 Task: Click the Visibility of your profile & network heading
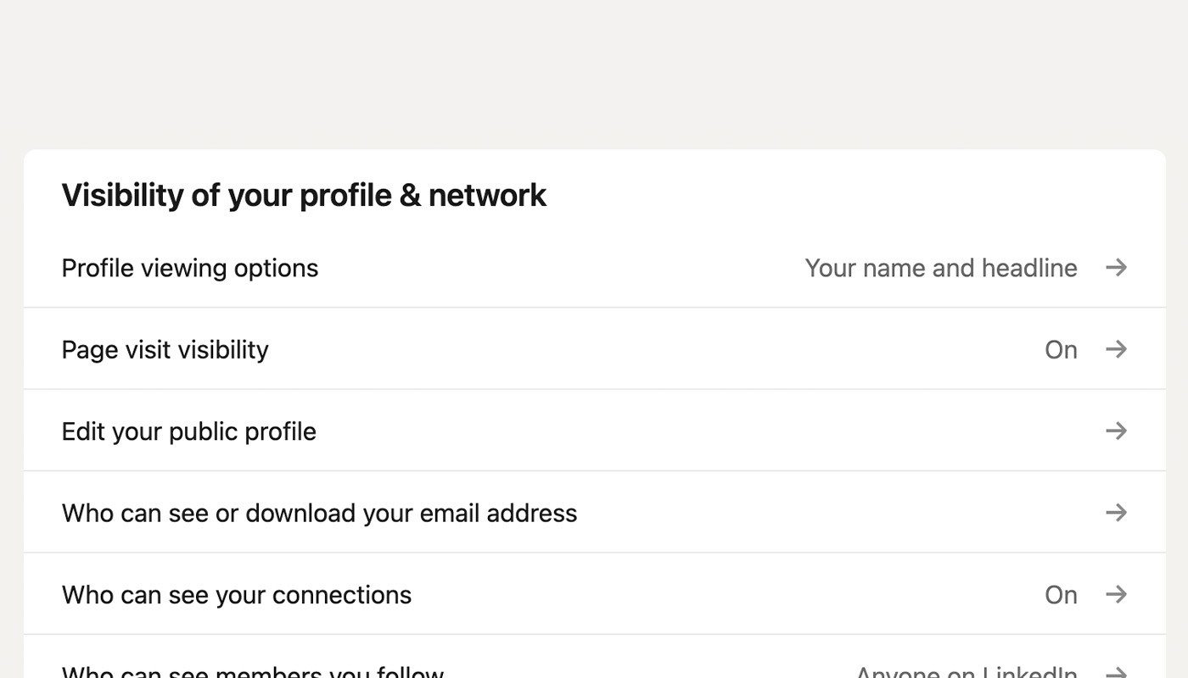coord(304,194)
